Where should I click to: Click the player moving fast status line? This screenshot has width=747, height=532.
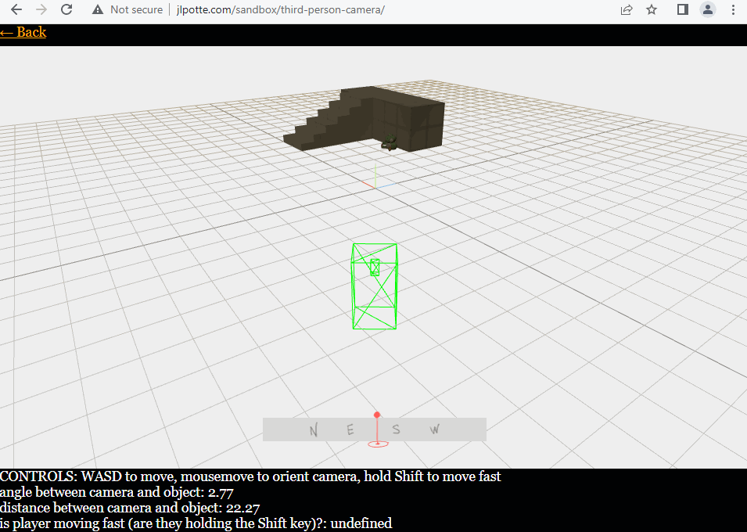(x=196, y=523)
